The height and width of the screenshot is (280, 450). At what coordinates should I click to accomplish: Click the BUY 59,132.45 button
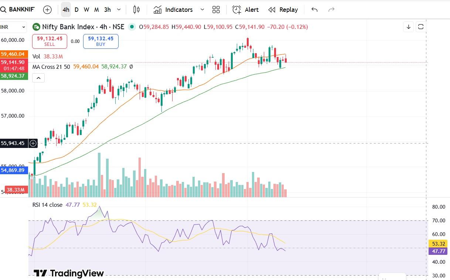click(x=100, y=41)
